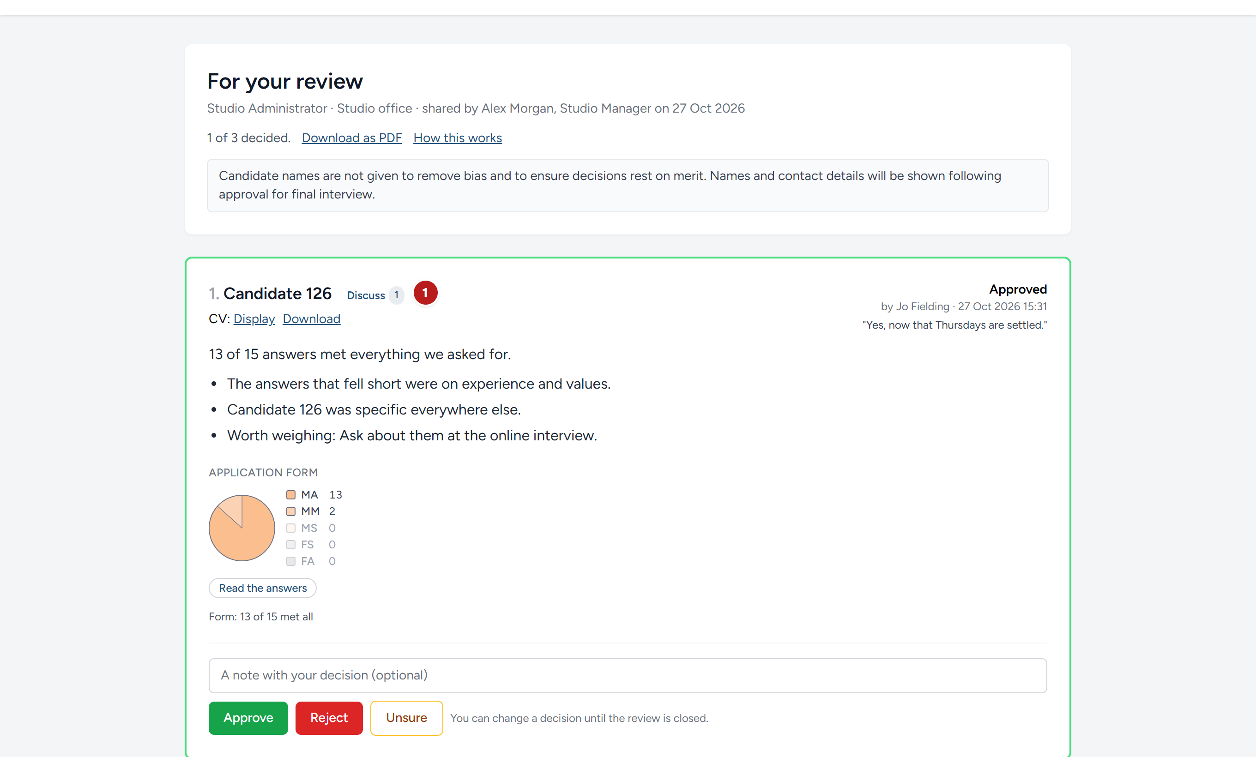The width and height of the screenshot is (1256, 757).
Task: Click the FS legend box
Action: [290, 545]
